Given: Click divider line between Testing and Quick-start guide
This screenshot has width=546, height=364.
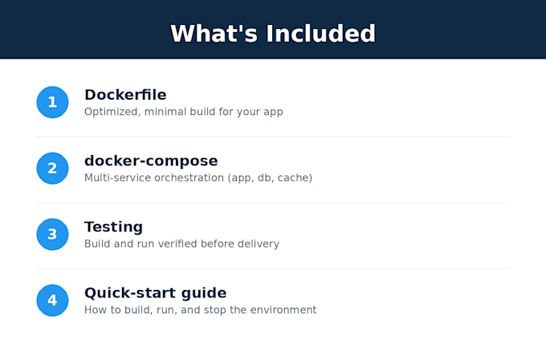Looking at the screenshot, I should pos(273,269).
